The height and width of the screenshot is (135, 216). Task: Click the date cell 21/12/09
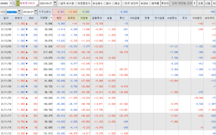click(6, 24)
